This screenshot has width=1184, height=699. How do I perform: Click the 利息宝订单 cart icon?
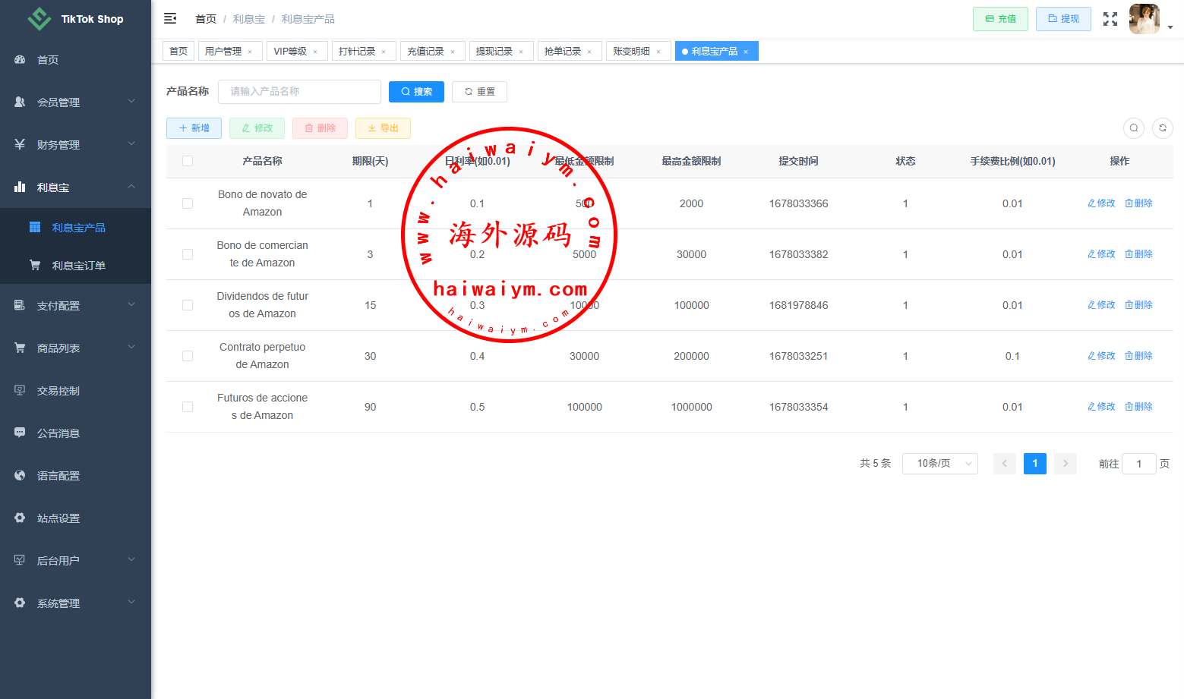point(35,265)
